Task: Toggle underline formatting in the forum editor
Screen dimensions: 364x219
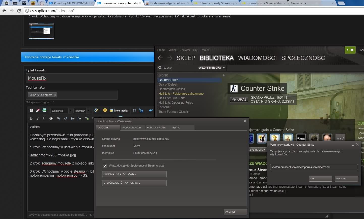Action: click(44, 118)
